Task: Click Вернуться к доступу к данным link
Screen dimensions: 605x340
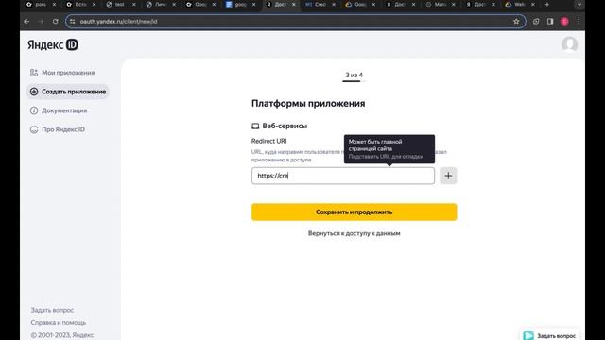Action: (x=354, y=233)
